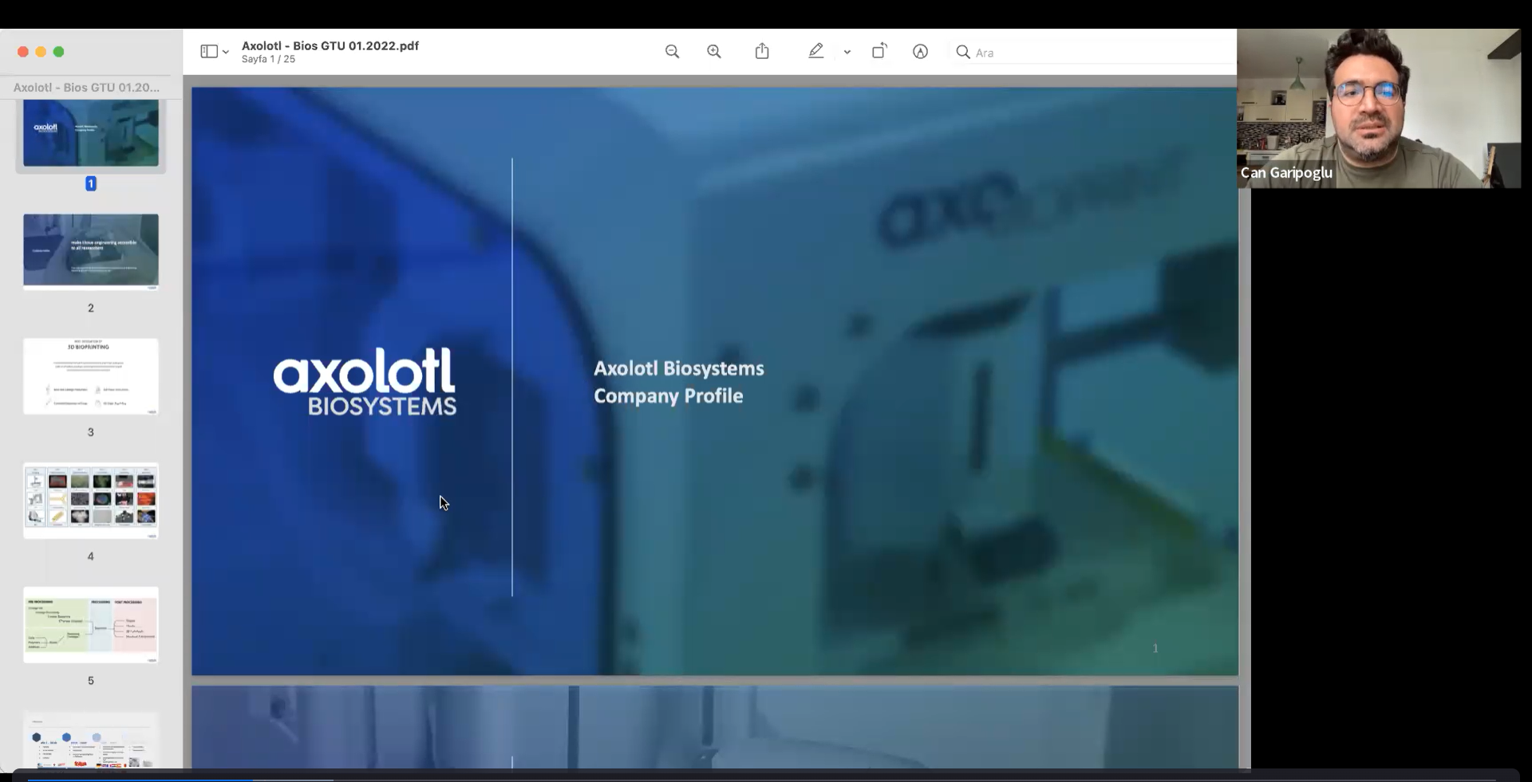Select page 2 thumbnail in sidebar
This screenshot has height=782, width=1532.
(91, 251)
